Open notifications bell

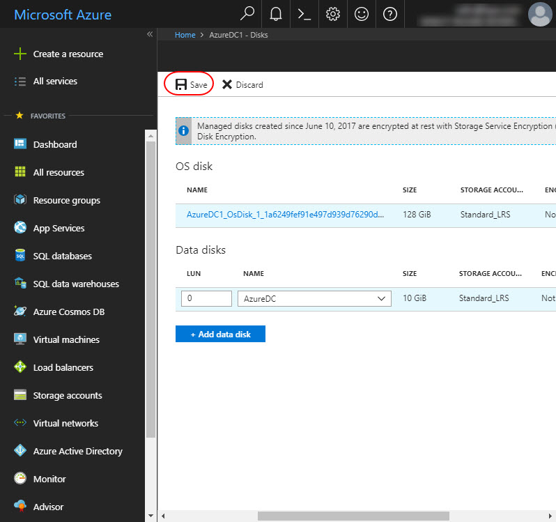pos(275,14)
